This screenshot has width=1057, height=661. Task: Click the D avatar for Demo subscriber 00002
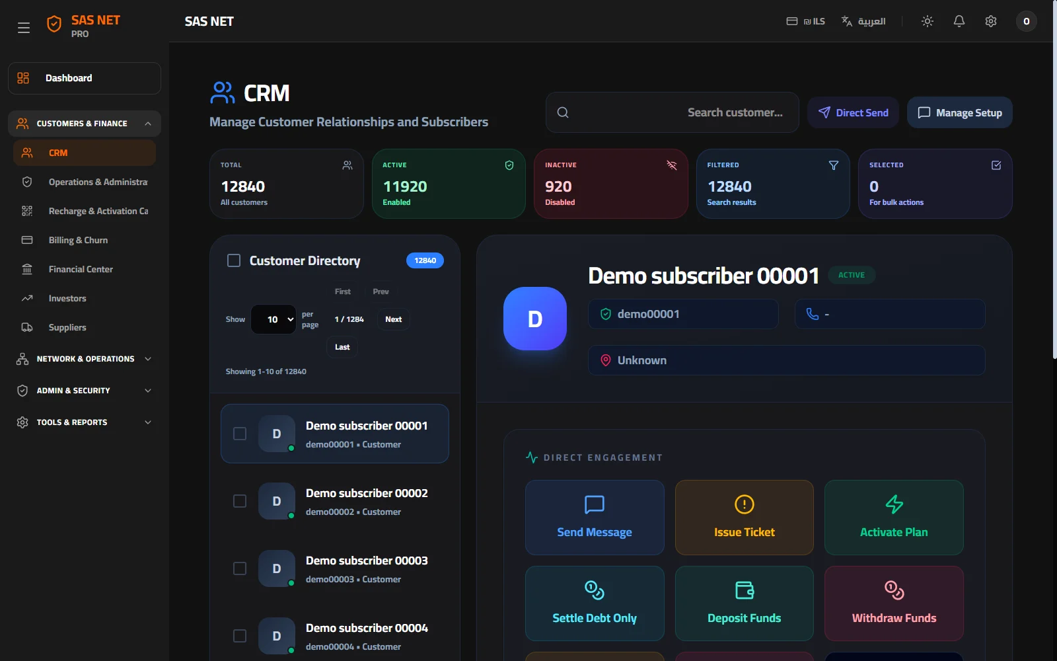[277, 501]
